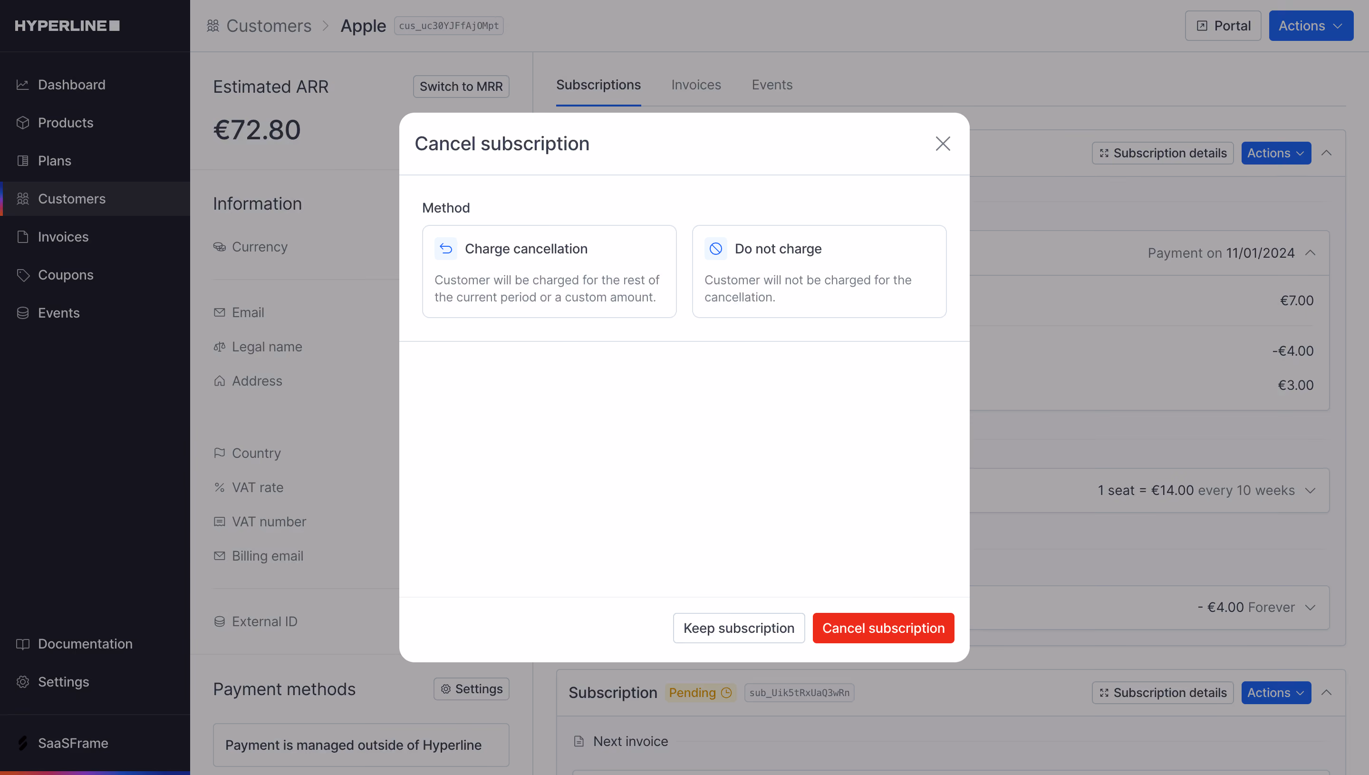The height and width of the screenshot is (775, 1369).
Task: Switch to the Invoices tab
Action: pos(695,85)
